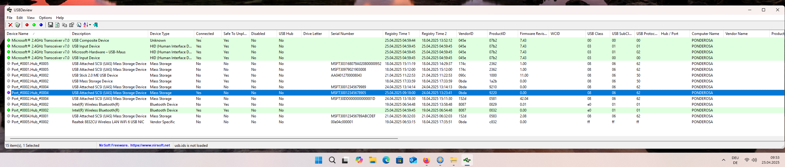Click the green circle toolbar icon
The image size is (785, 167).
34,25
